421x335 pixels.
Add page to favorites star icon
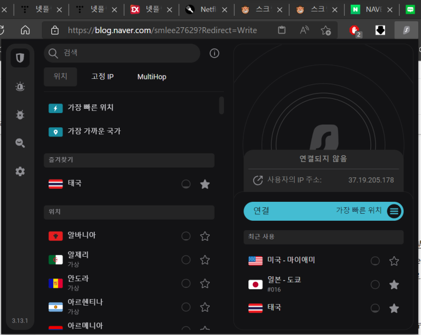pyautogui.click(x=326, y=30)
